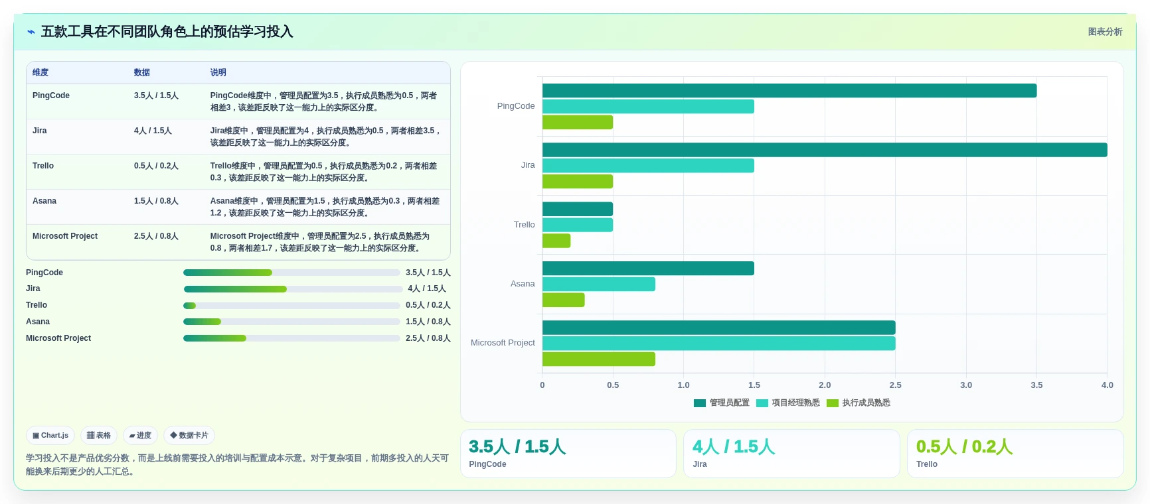Screen dimensions: 1150x504
Task: Open the PingCode data card
Action: [x=568, y=454]
